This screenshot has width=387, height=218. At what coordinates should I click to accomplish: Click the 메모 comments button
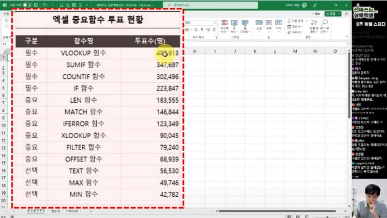pyautogui.click(x=316, y=14)
